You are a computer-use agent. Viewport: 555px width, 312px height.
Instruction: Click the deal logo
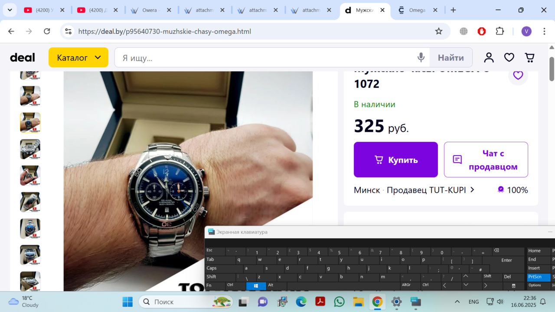pyautogui.click(x=23, y=58)
